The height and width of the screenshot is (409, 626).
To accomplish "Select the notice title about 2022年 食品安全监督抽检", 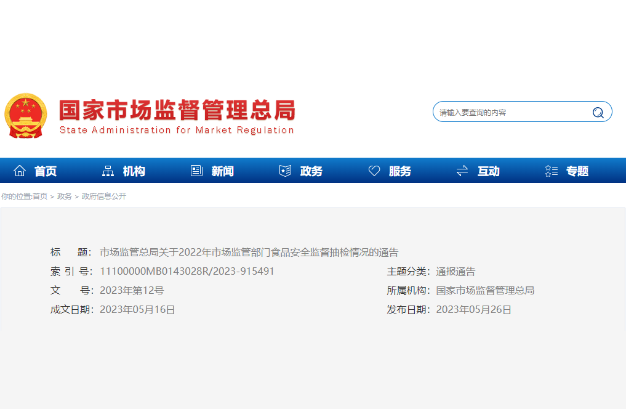I will [249, 252].
